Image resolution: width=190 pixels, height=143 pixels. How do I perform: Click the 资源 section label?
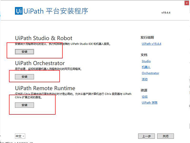pos(144,90)
